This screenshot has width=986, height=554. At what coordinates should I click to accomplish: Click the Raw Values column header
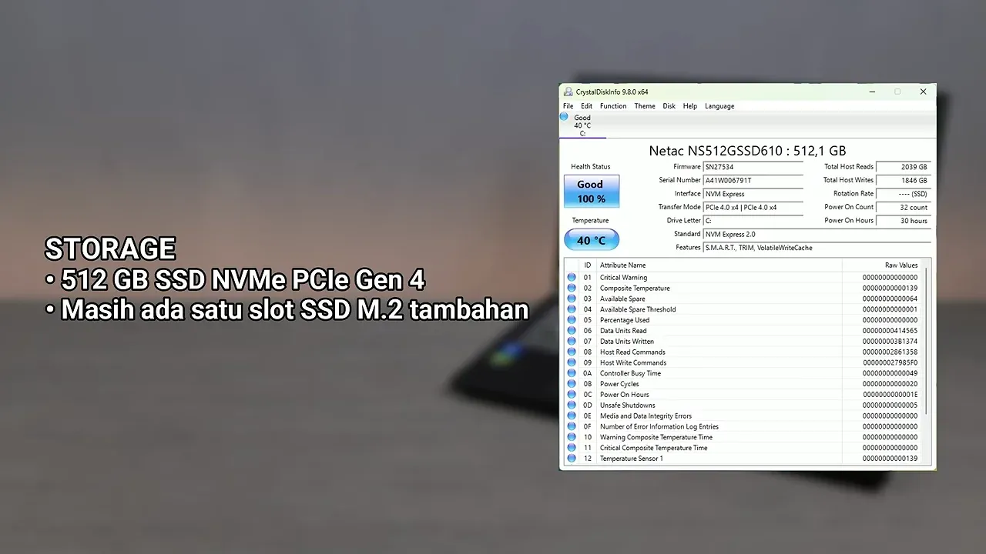(882, 265)
